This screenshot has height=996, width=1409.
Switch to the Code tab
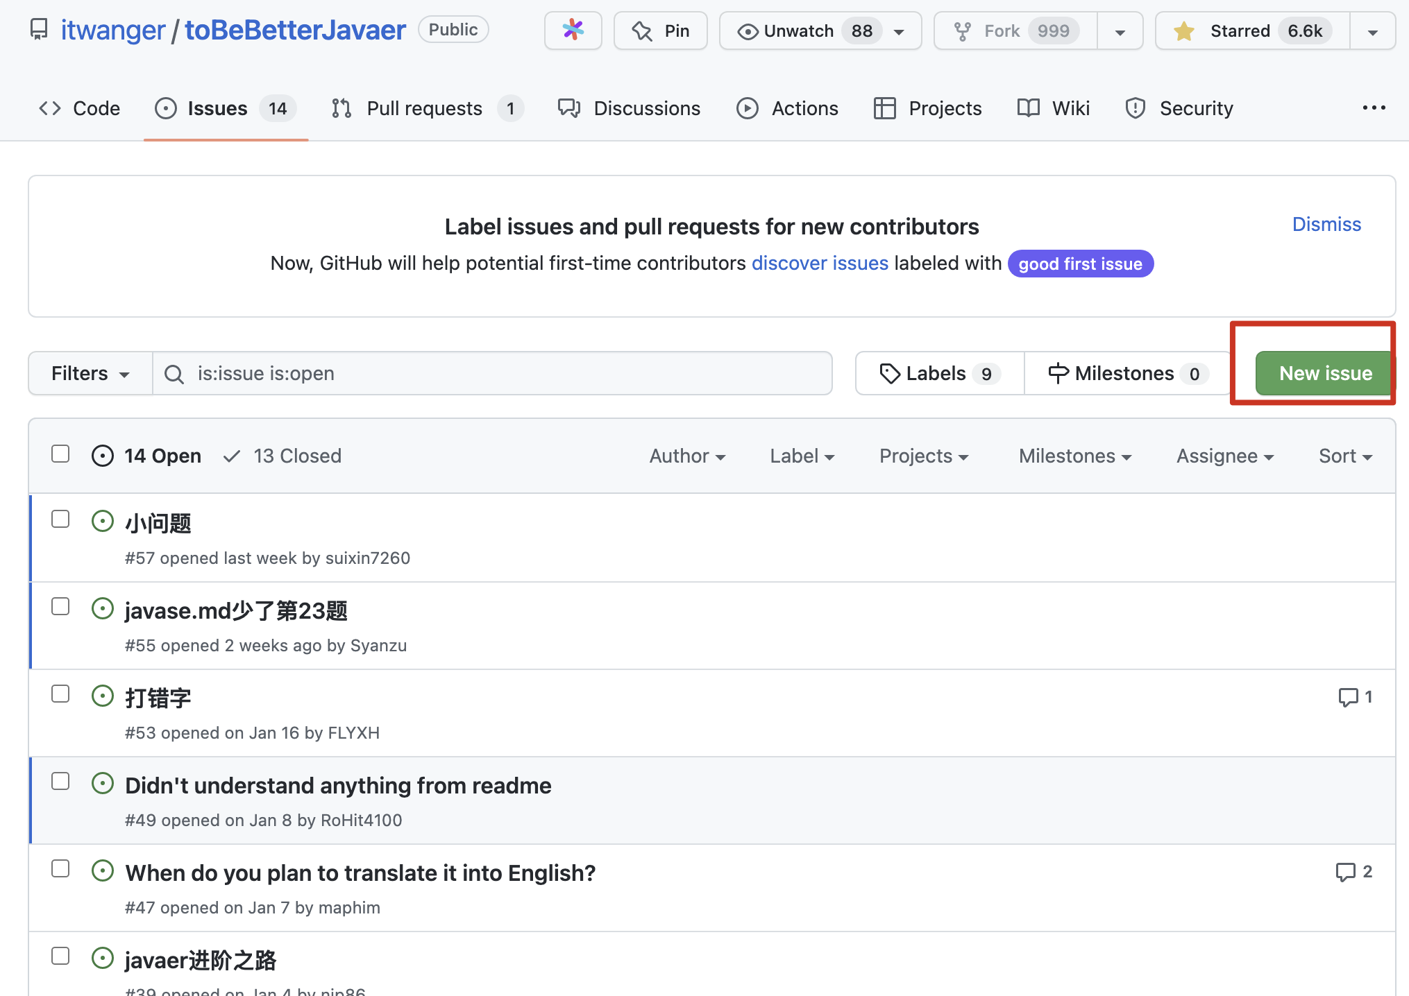pos(80,108)
